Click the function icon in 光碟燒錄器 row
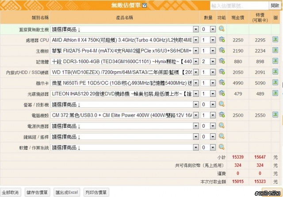 222,93
